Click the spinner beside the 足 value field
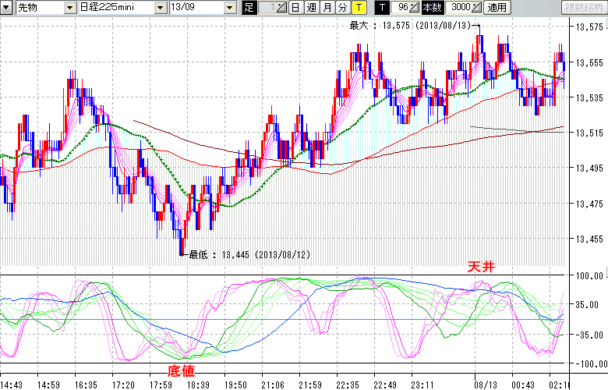608x390 pixels. pos(281,8)
